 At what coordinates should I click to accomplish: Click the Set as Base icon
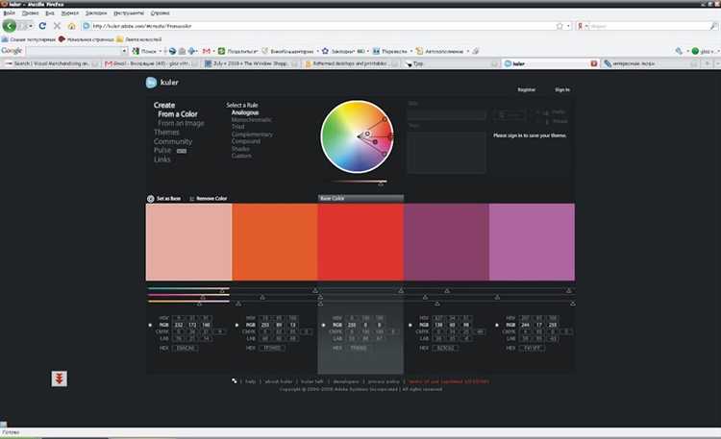click(x=151, y=199)
